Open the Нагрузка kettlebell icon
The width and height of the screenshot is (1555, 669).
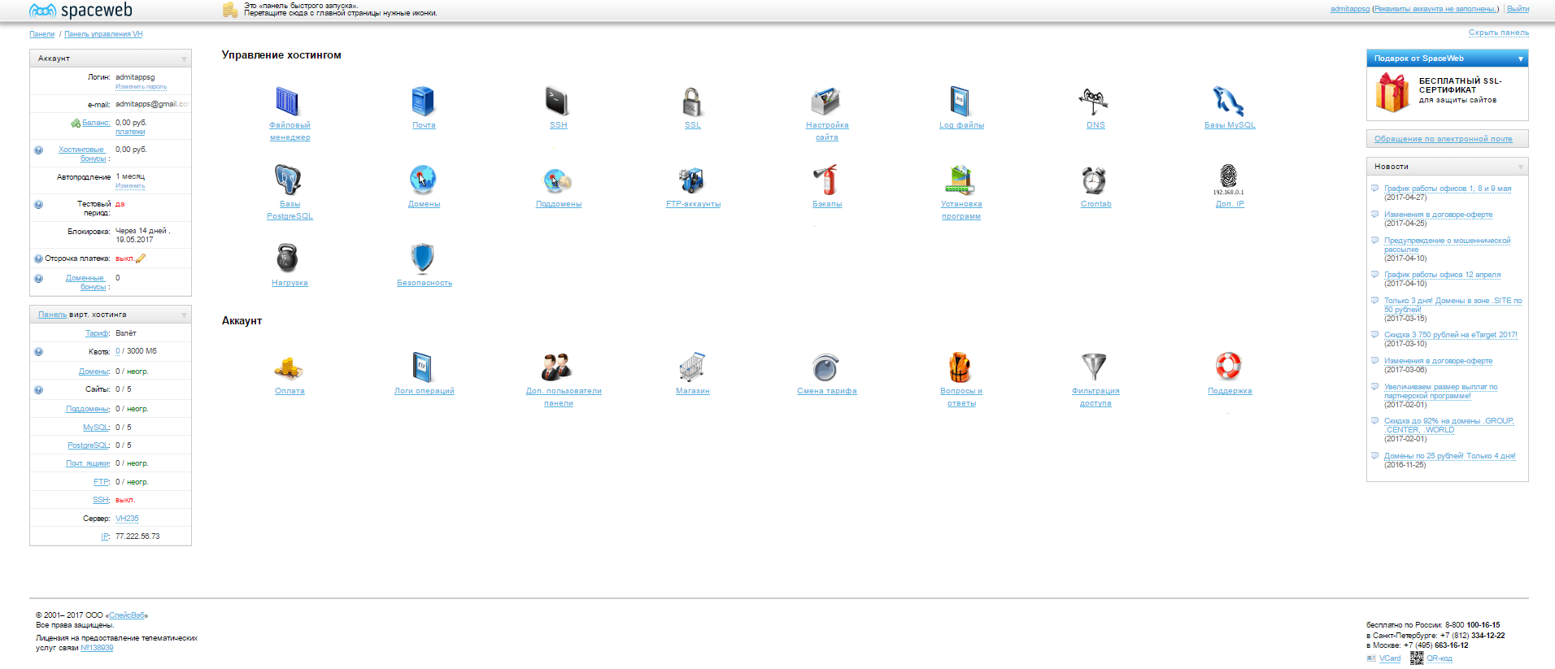(x=288, y=258)
